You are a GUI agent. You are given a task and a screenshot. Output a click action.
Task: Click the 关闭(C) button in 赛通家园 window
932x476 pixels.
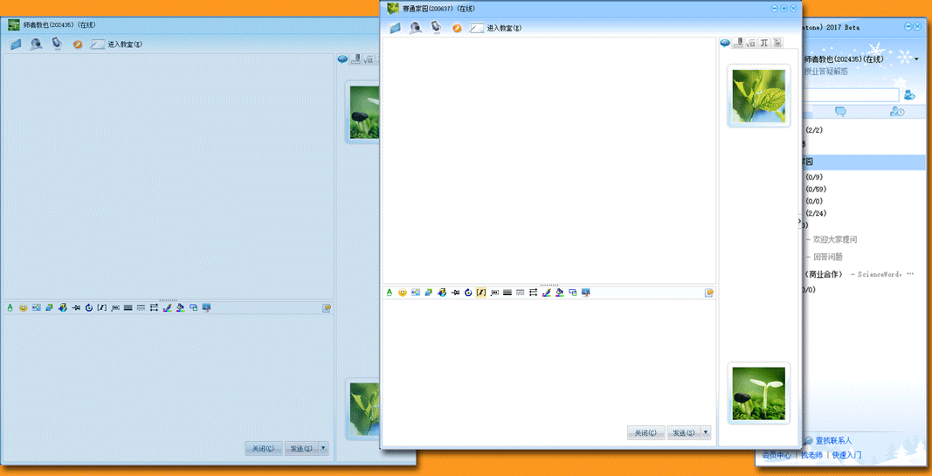[x=645, y=432]
